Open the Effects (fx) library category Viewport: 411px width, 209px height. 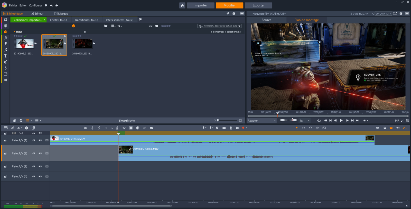tap(6, 38)
